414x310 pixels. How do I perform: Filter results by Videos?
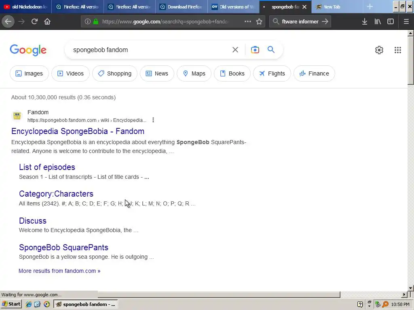pos(70,73)
